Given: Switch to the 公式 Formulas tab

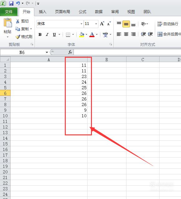Looking at the screenshot, I should pyautogui.click(x=83, y=12).
